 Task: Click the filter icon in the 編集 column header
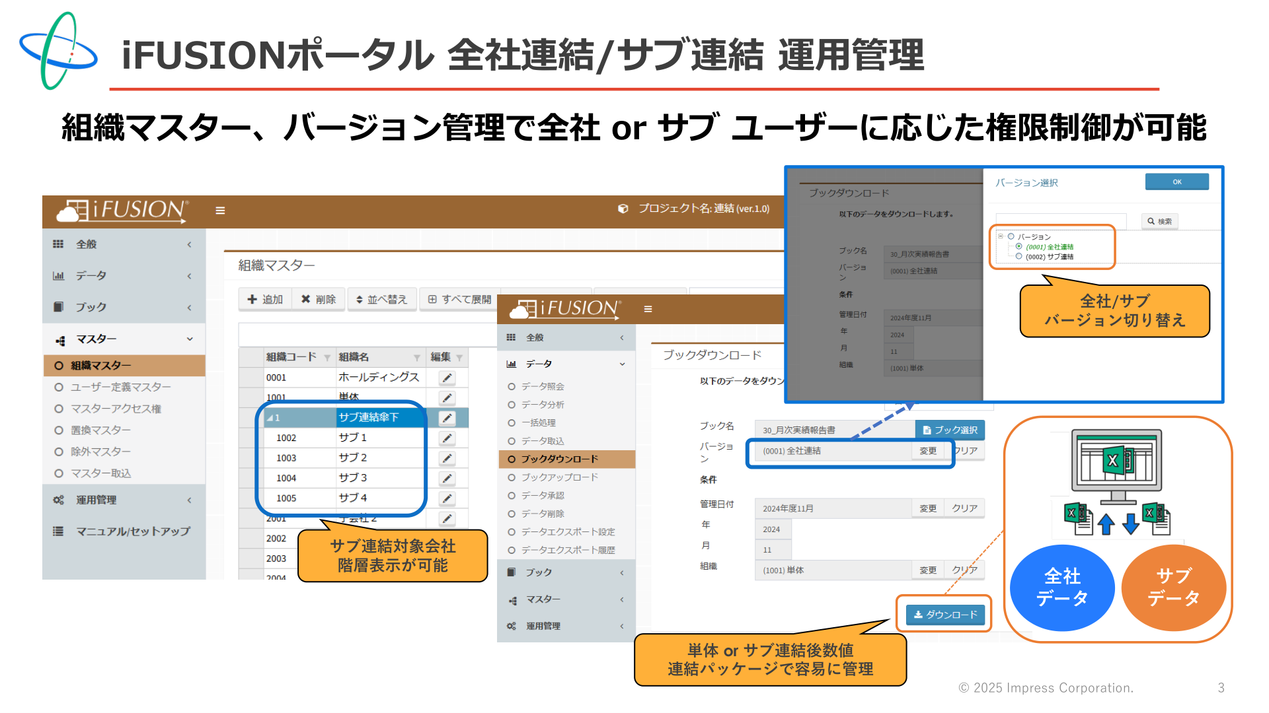(x=459, y=358)
